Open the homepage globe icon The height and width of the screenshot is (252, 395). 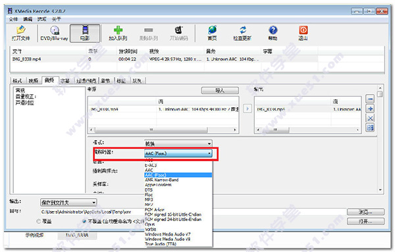pos(212,33)
